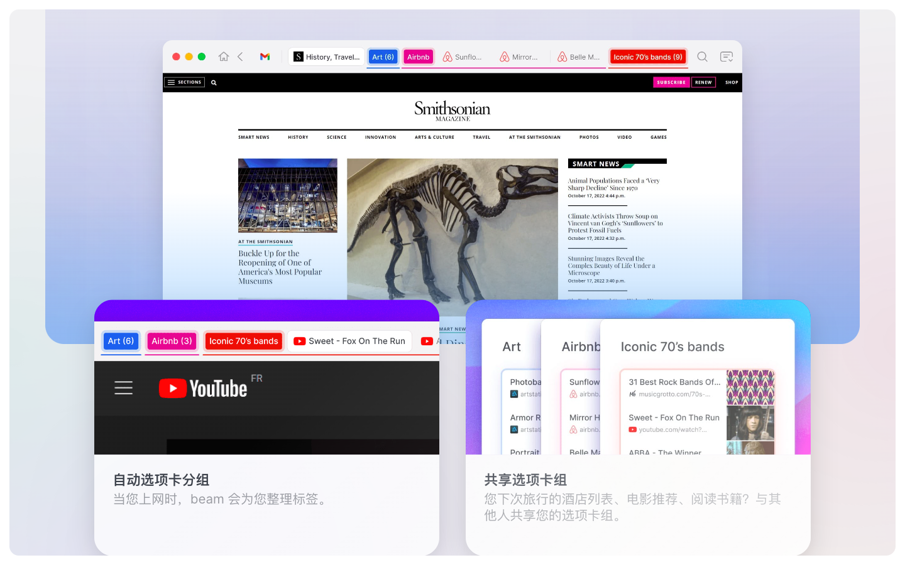Viewport: 905px width, 565px height.
Task: Open the Smithsonian SECTIONS menu button
Action: pyautogui.click(x=185, y=82)
